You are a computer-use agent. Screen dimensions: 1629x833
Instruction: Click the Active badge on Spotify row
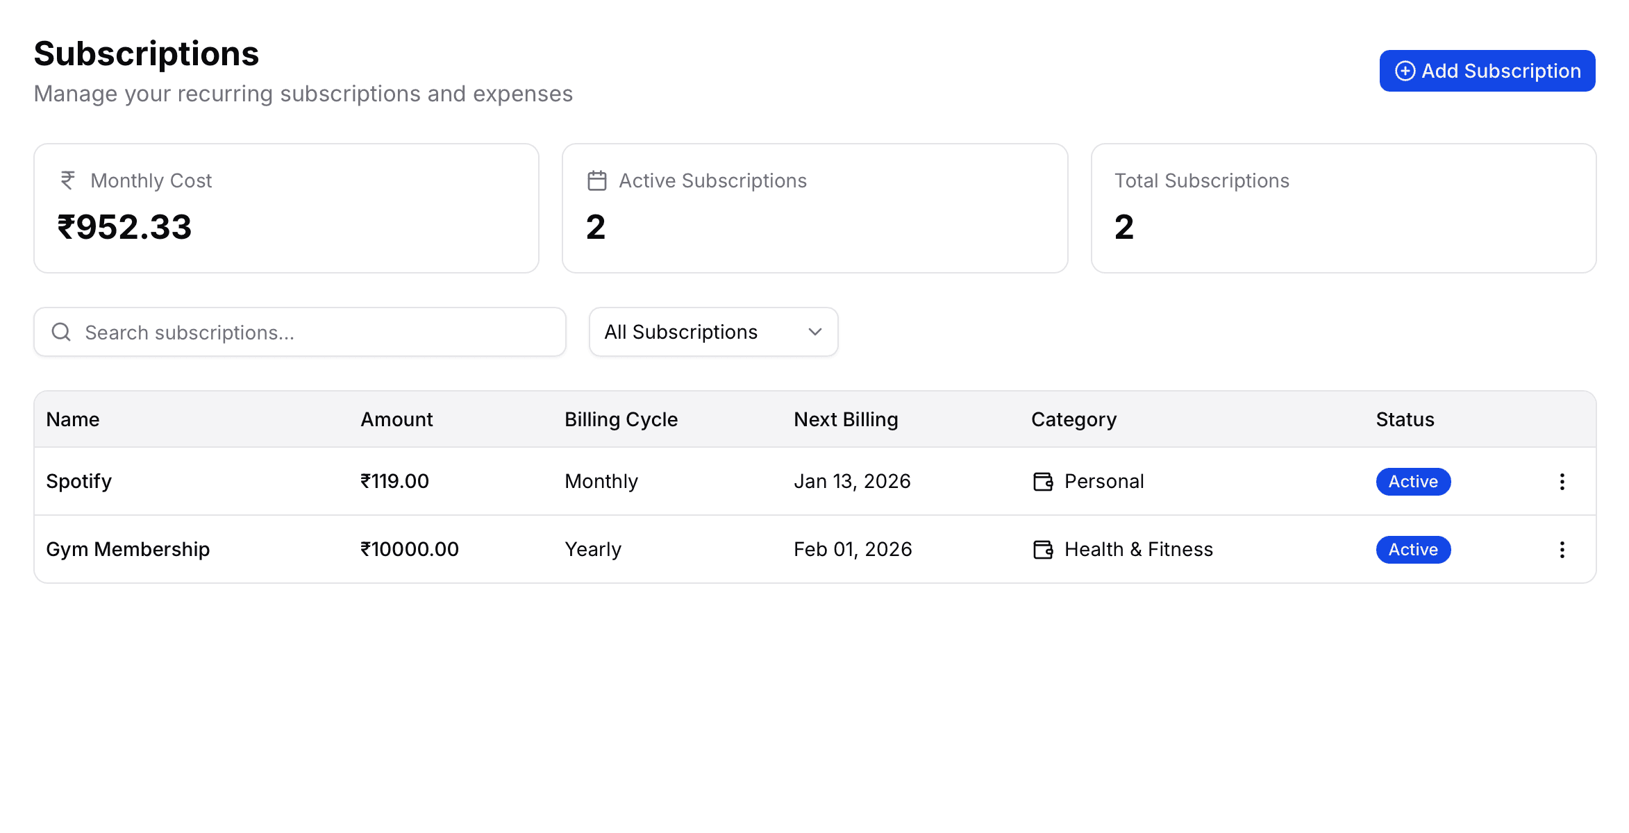(1412, 482)
